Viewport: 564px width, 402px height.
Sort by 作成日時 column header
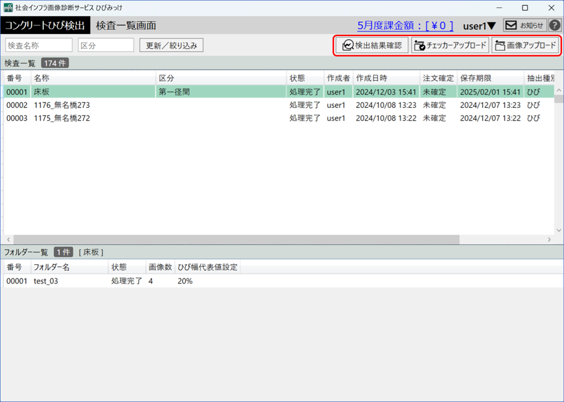point(387,78)
